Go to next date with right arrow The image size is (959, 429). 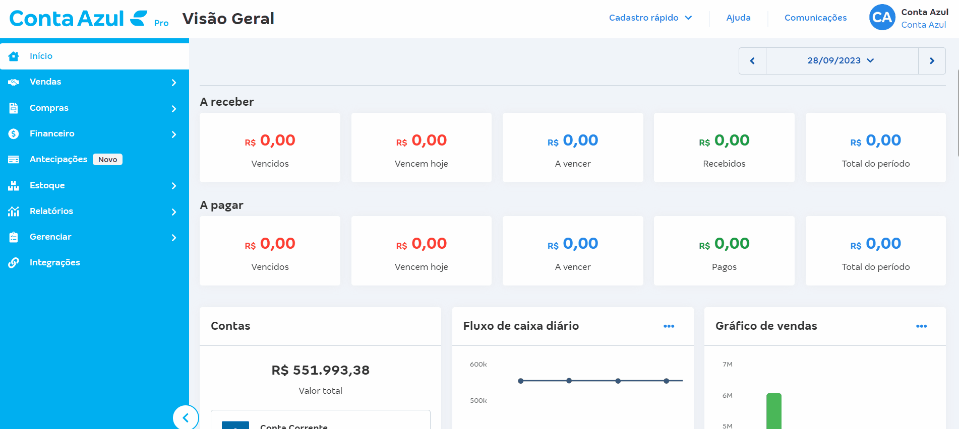click(932, 61)
